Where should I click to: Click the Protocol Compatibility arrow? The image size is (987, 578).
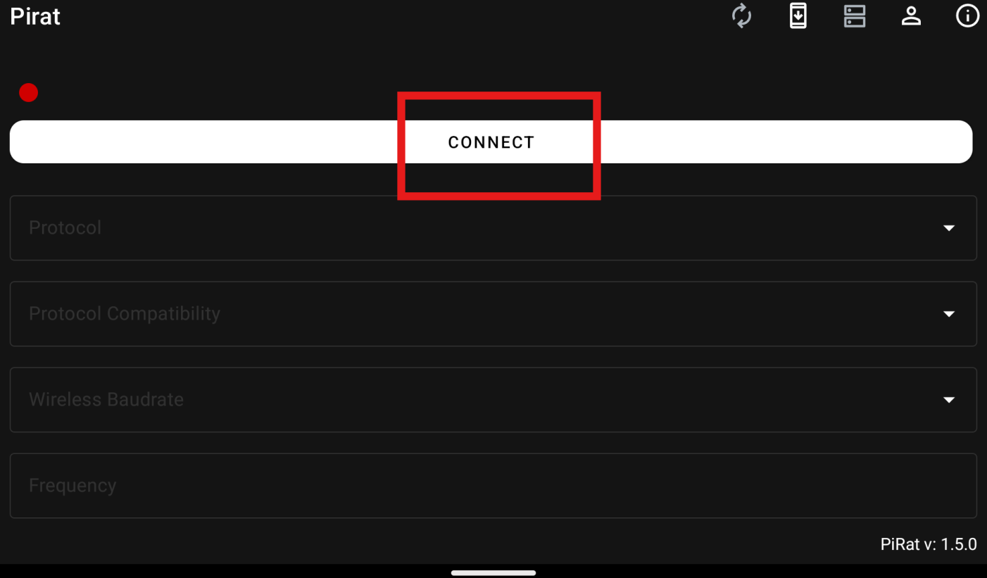(948, 314)
